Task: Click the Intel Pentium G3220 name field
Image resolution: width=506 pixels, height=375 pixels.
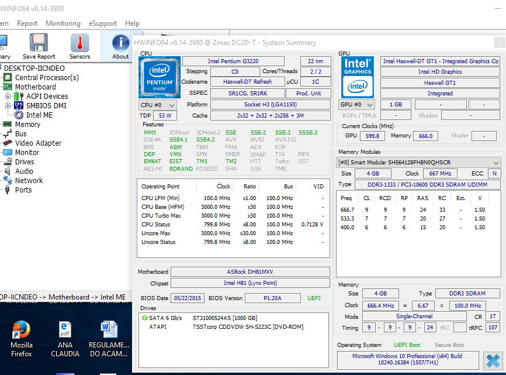Action: coord(233,61)
